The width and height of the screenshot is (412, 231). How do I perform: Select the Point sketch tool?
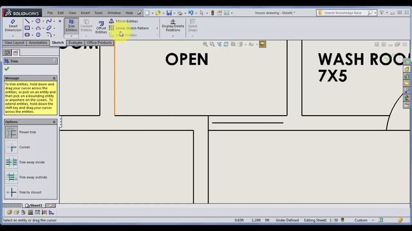[60, 21]
